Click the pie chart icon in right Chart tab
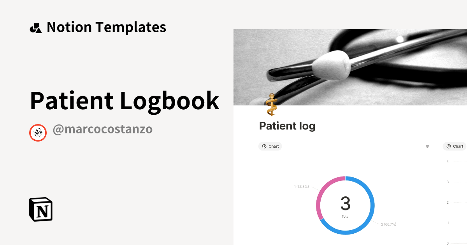Image resolution: width=467 pixels, height=245 pixels. coord(449,146)
